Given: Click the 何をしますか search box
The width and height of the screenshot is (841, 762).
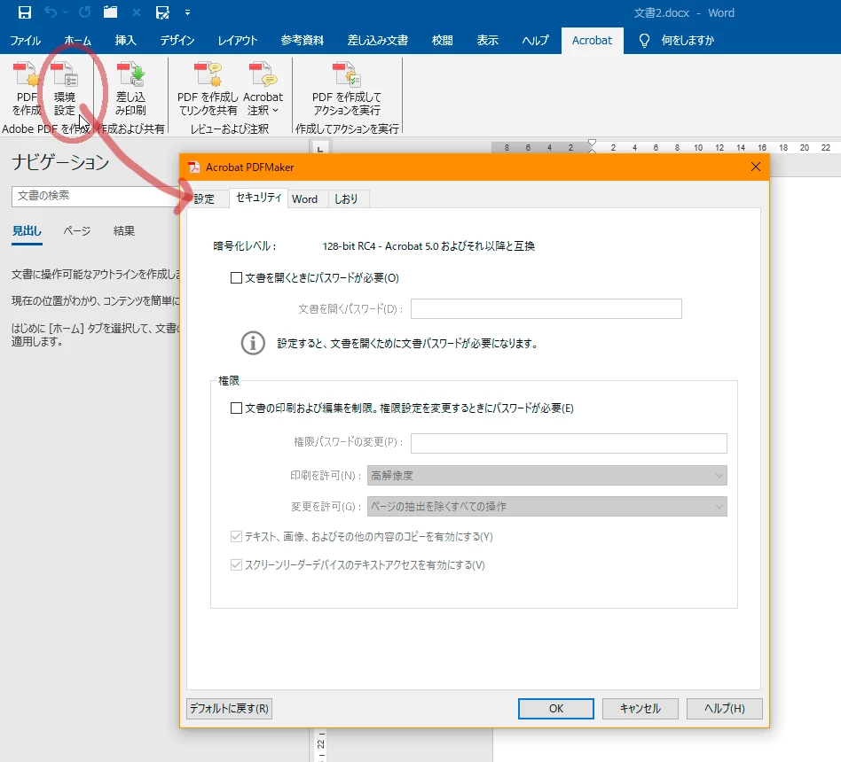Looking at the screenshot, I should tap(688, 41).
